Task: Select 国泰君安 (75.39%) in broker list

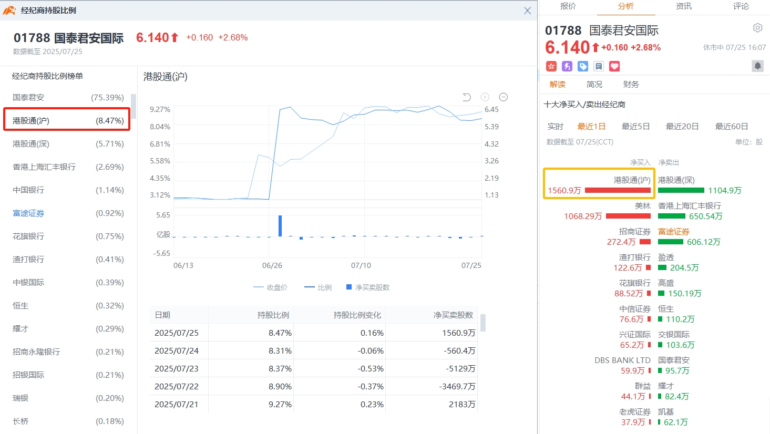Action: pyautogui.click(x=68, y=98)
